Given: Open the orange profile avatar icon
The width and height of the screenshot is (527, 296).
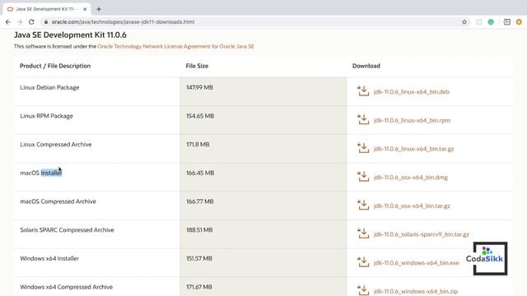Looking at the screenshot, I should pyautogui.click(x=519, y=22).
